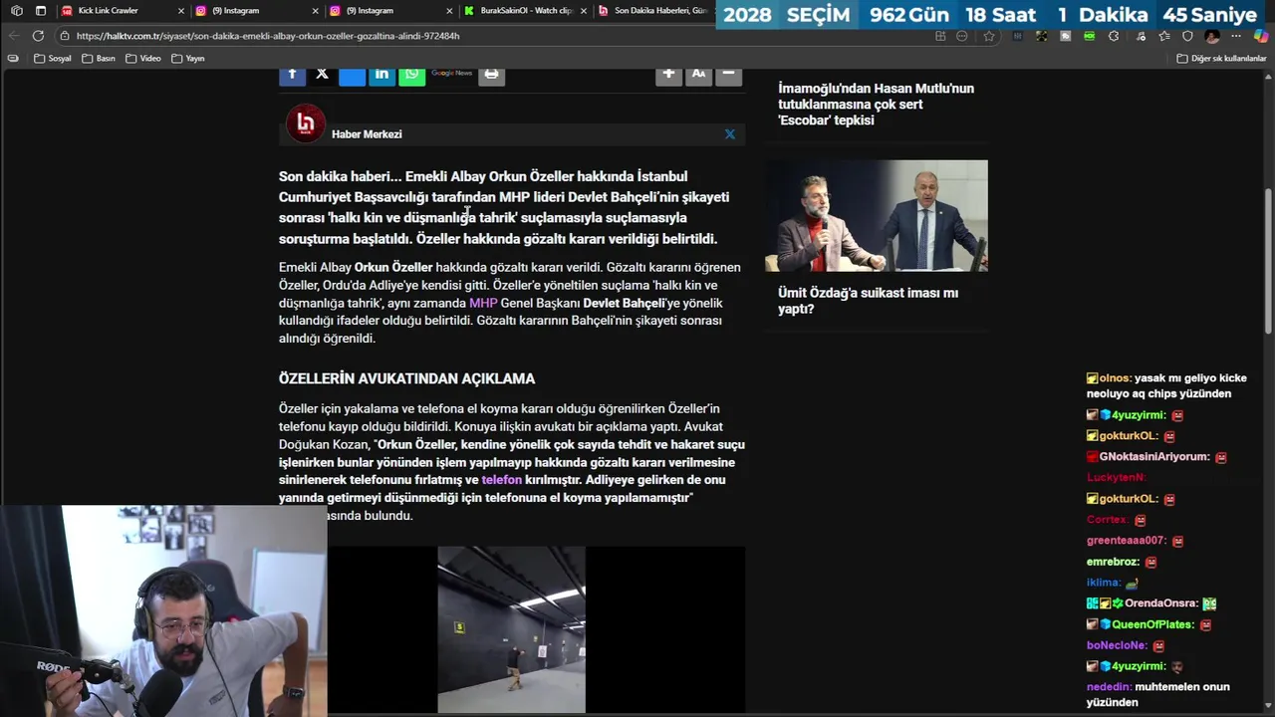Image resolution: width=1275 pixels, height=717 pixels.
Task: Open browser settings and more menu
Action: pyautogui.click(x=1236, y=36)
